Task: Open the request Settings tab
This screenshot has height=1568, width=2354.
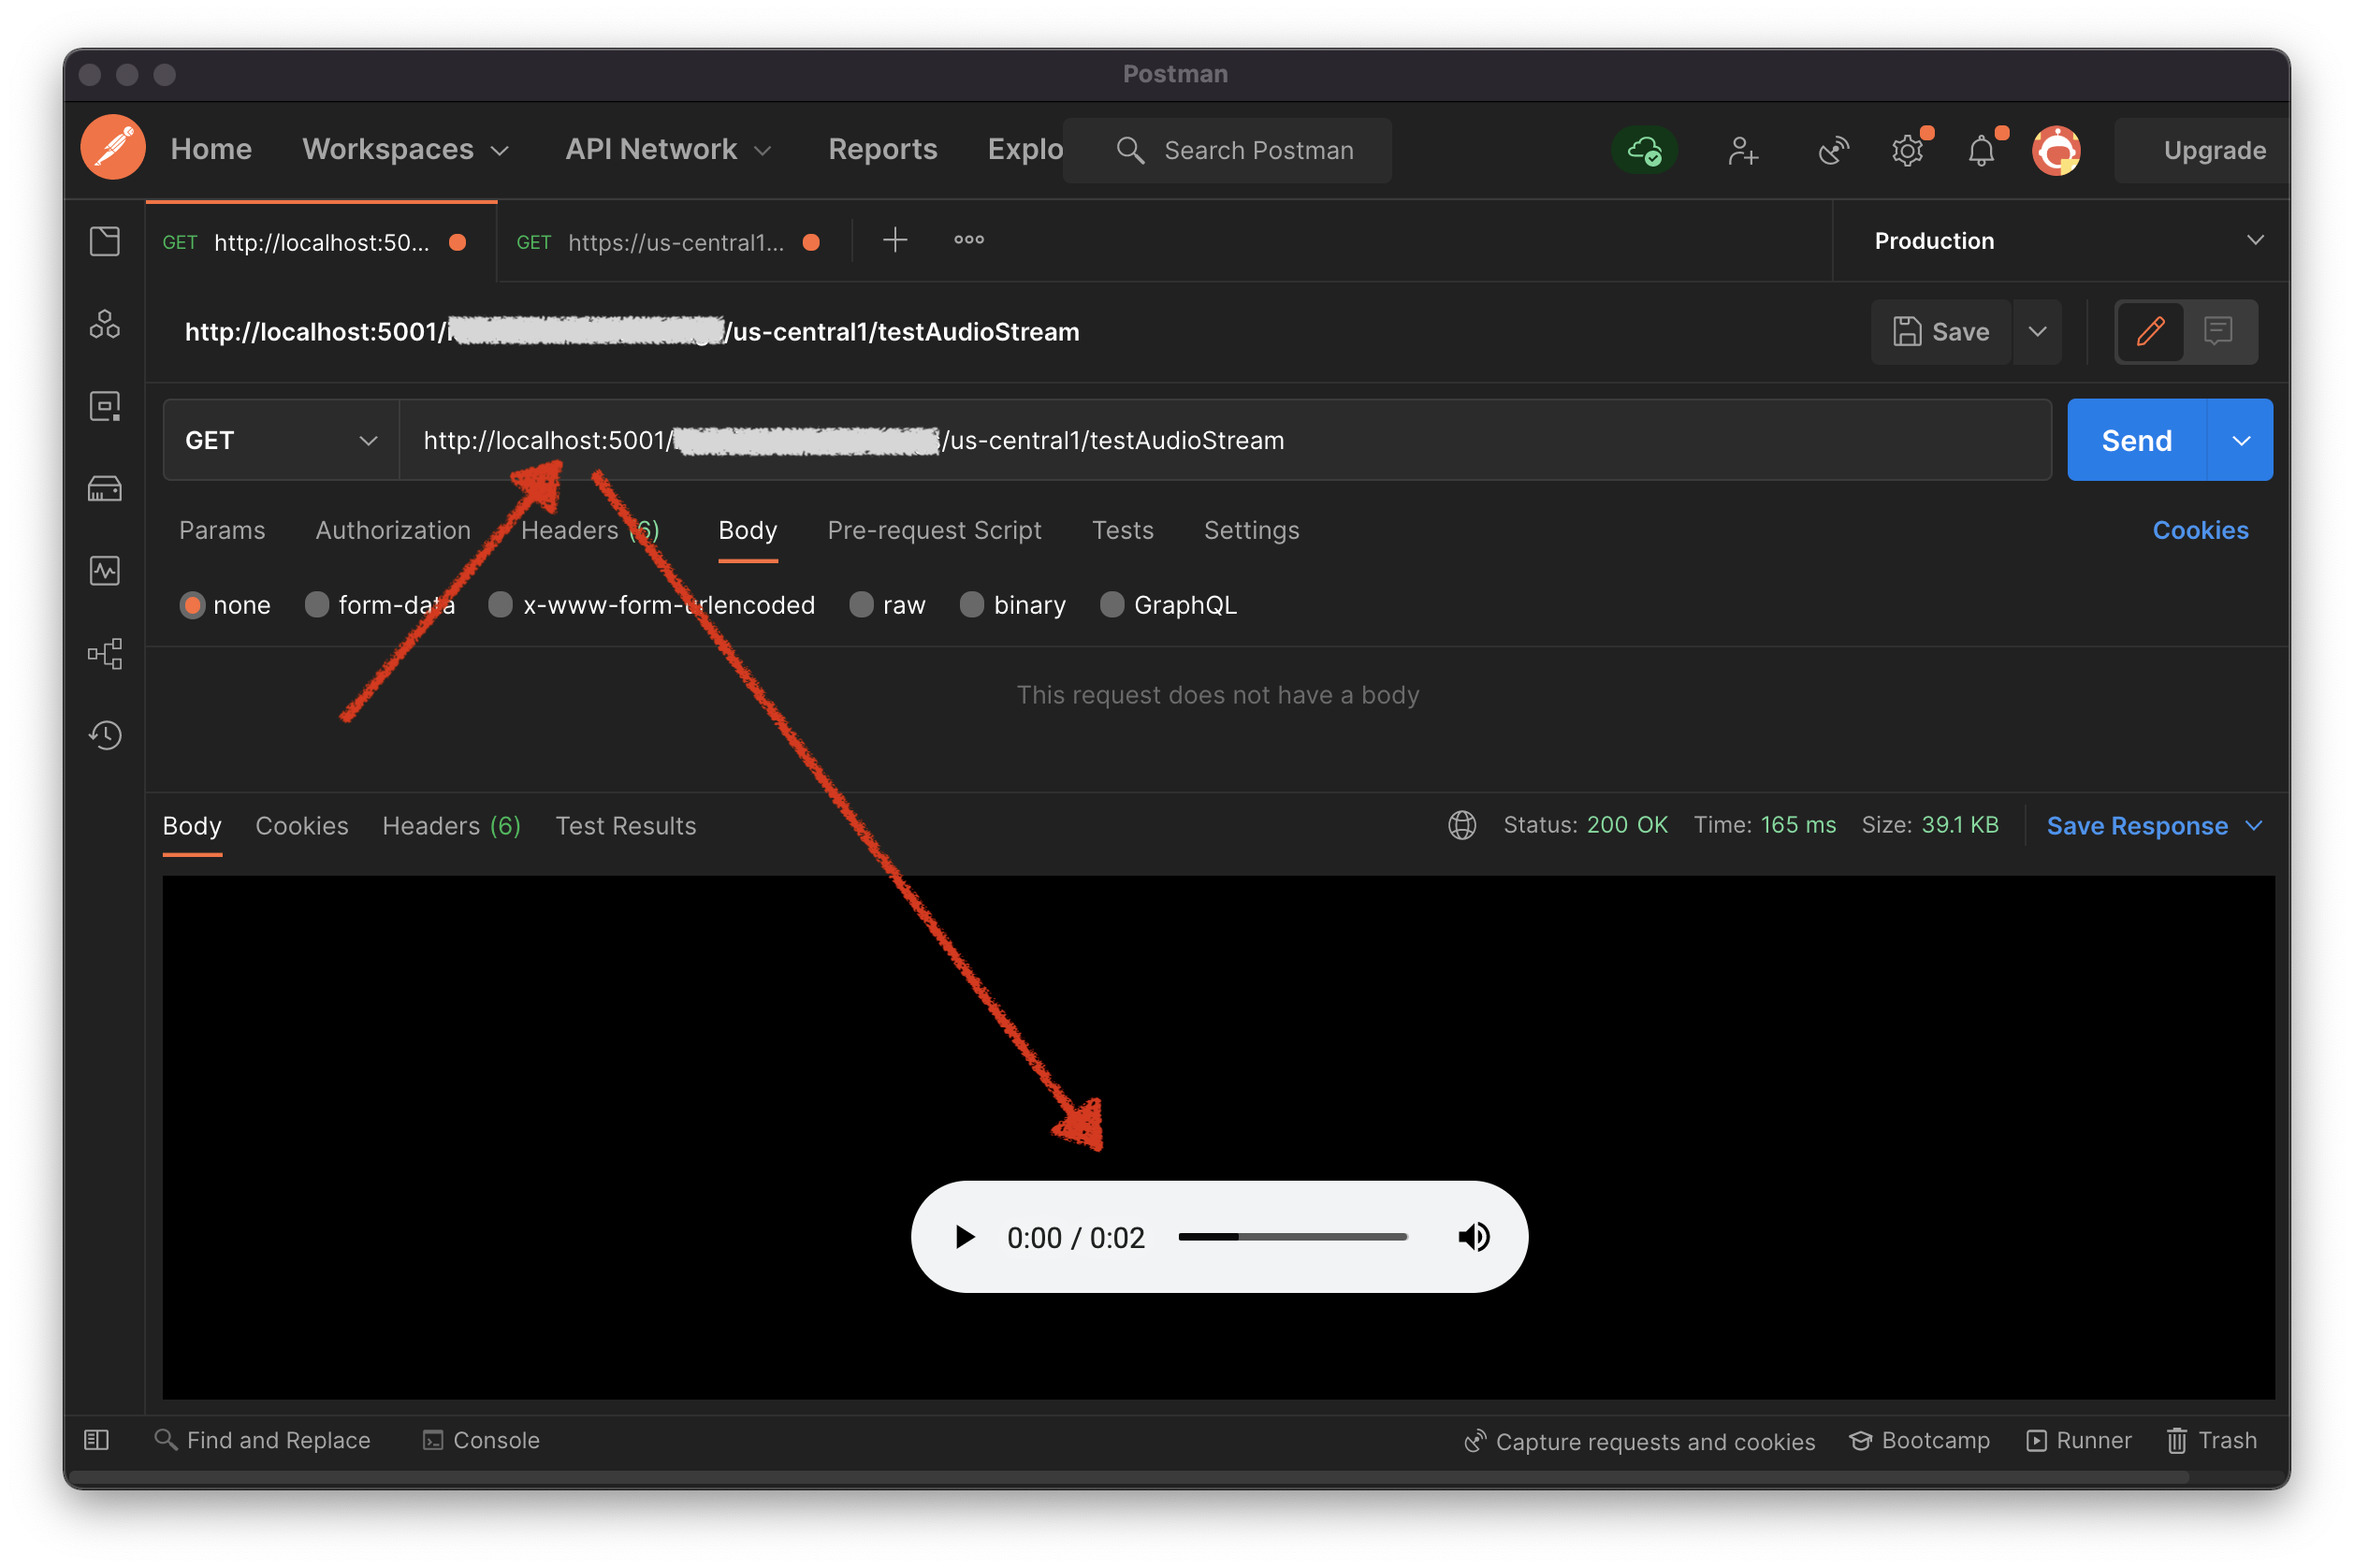Action: [x=1251, y=530]
